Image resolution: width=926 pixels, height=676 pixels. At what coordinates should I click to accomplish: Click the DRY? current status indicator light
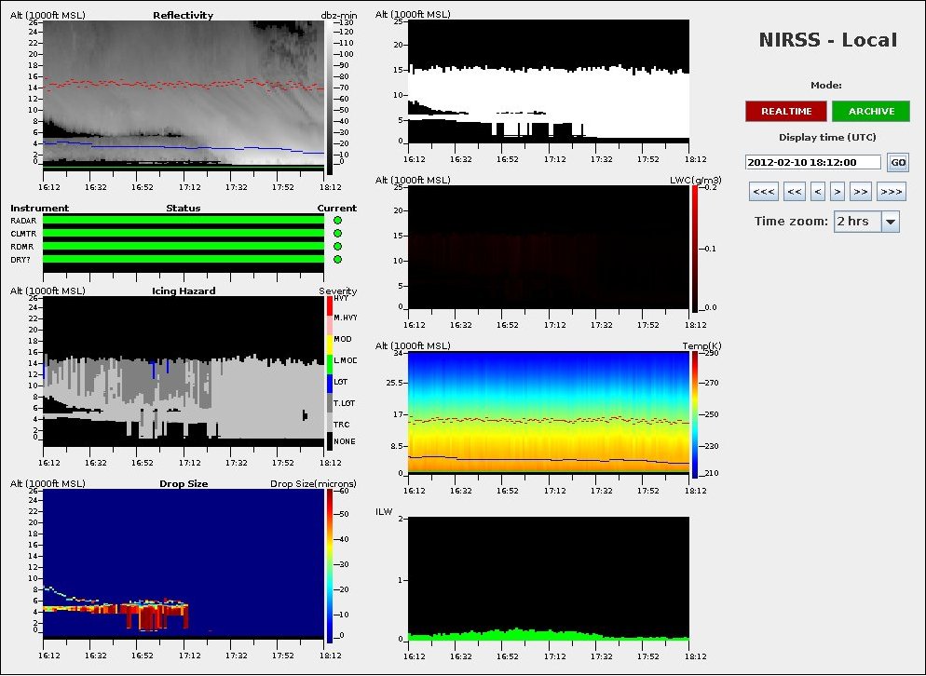point(337,260)
